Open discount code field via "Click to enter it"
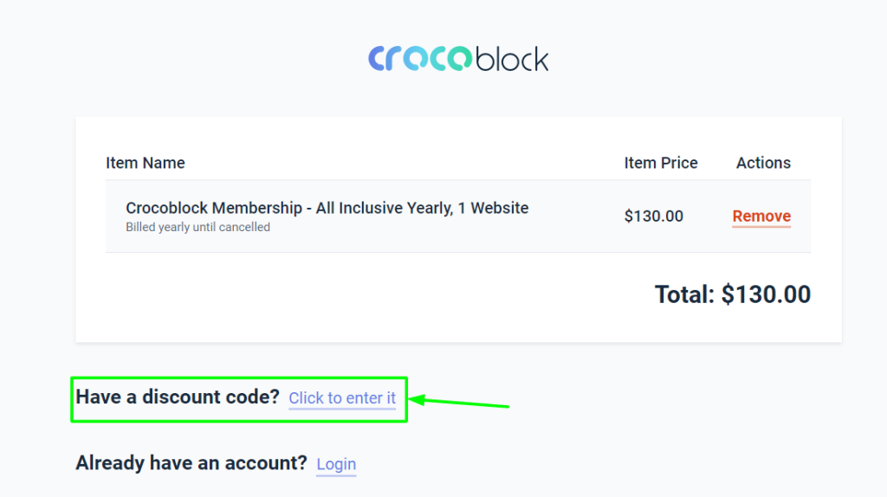 click(x=342, y=398)
